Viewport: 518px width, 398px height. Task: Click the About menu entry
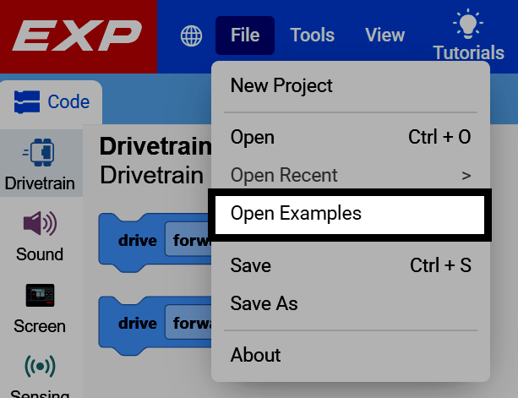pos(351,355)
